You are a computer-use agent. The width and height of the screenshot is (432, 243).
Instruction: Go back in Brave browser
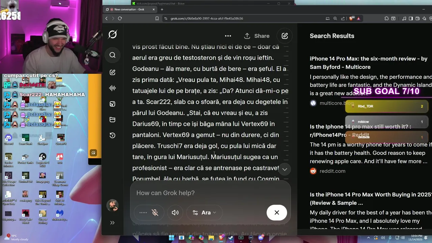point(107,19)
